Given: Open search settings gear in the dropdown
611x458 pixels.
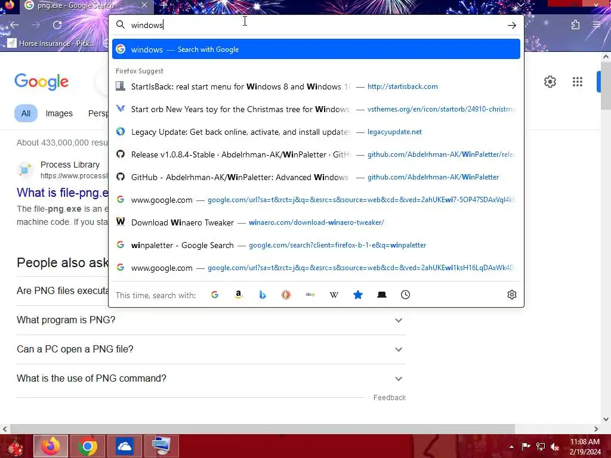Looking at the screenshot, I should pyautogui.click(x=511, y=295).
